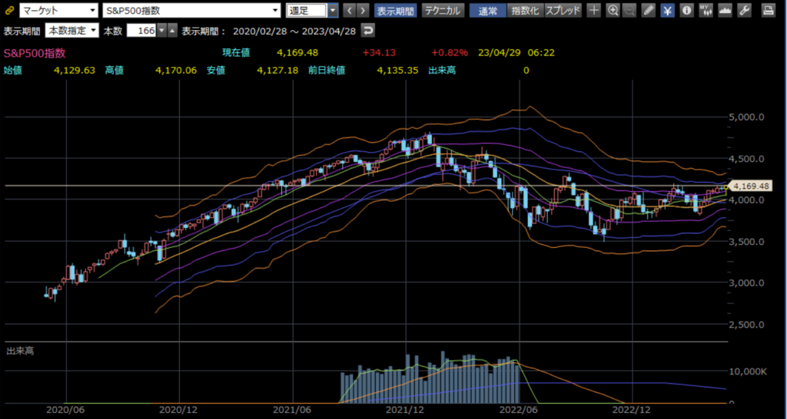Click the 前日終値 value 4,135.35

(x=397, y=70)
